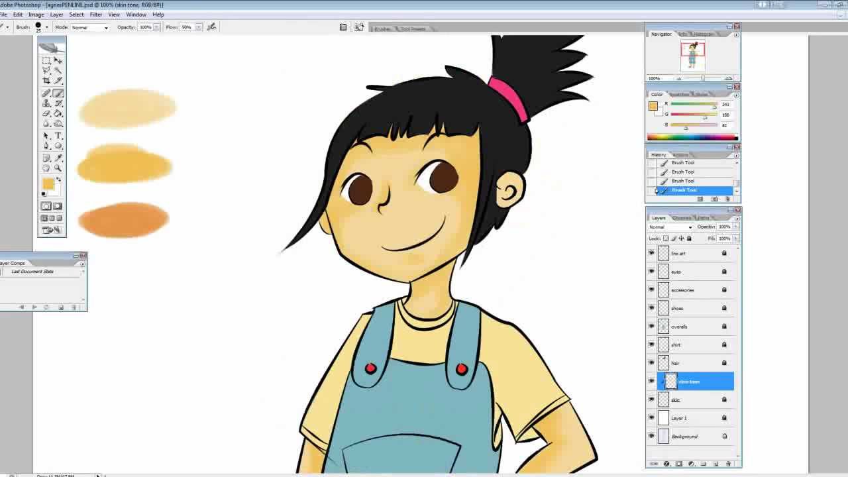Switch to the Channels tab
The image size is (848, 477).
click(682, 218)
